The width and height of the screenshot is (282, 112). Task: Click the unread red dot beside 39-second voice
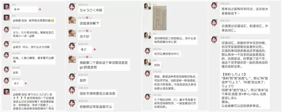point(40,9)
